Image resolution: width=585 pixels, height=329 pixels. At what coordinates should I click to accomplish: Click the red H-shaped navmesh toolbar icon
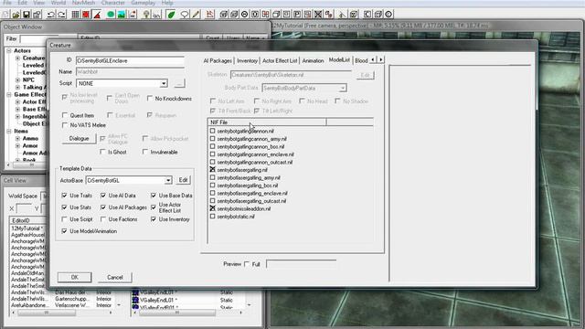[x=266, y=15]
